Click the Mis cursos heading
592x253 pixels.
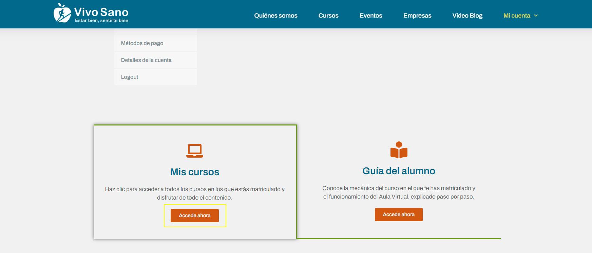pyautogui.click(x=195, y=172)
